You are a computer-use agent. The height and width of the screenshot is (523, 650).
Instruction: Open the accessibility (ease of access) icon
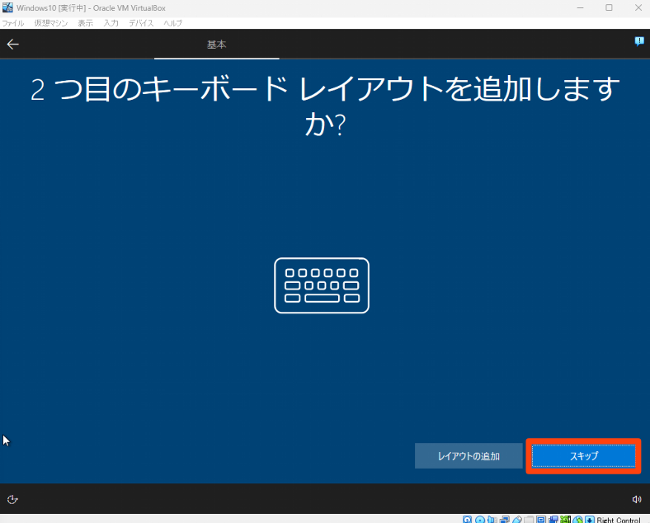point(12,499)
